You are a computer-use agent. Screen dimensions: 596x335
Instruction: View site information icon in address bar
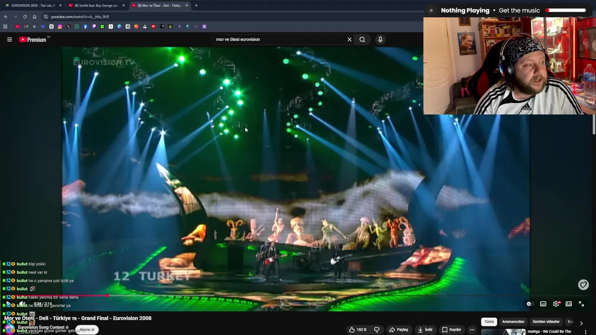pyautogui.click(x=46, y=17)
